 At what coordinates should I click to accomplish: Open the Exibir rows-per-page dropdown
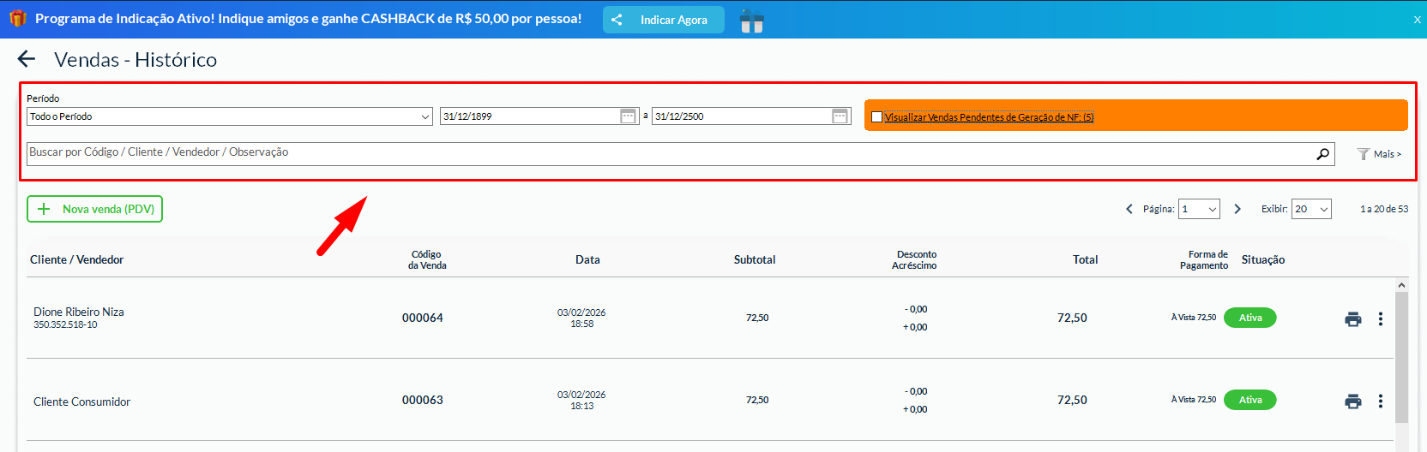(x=1310, y=209)
